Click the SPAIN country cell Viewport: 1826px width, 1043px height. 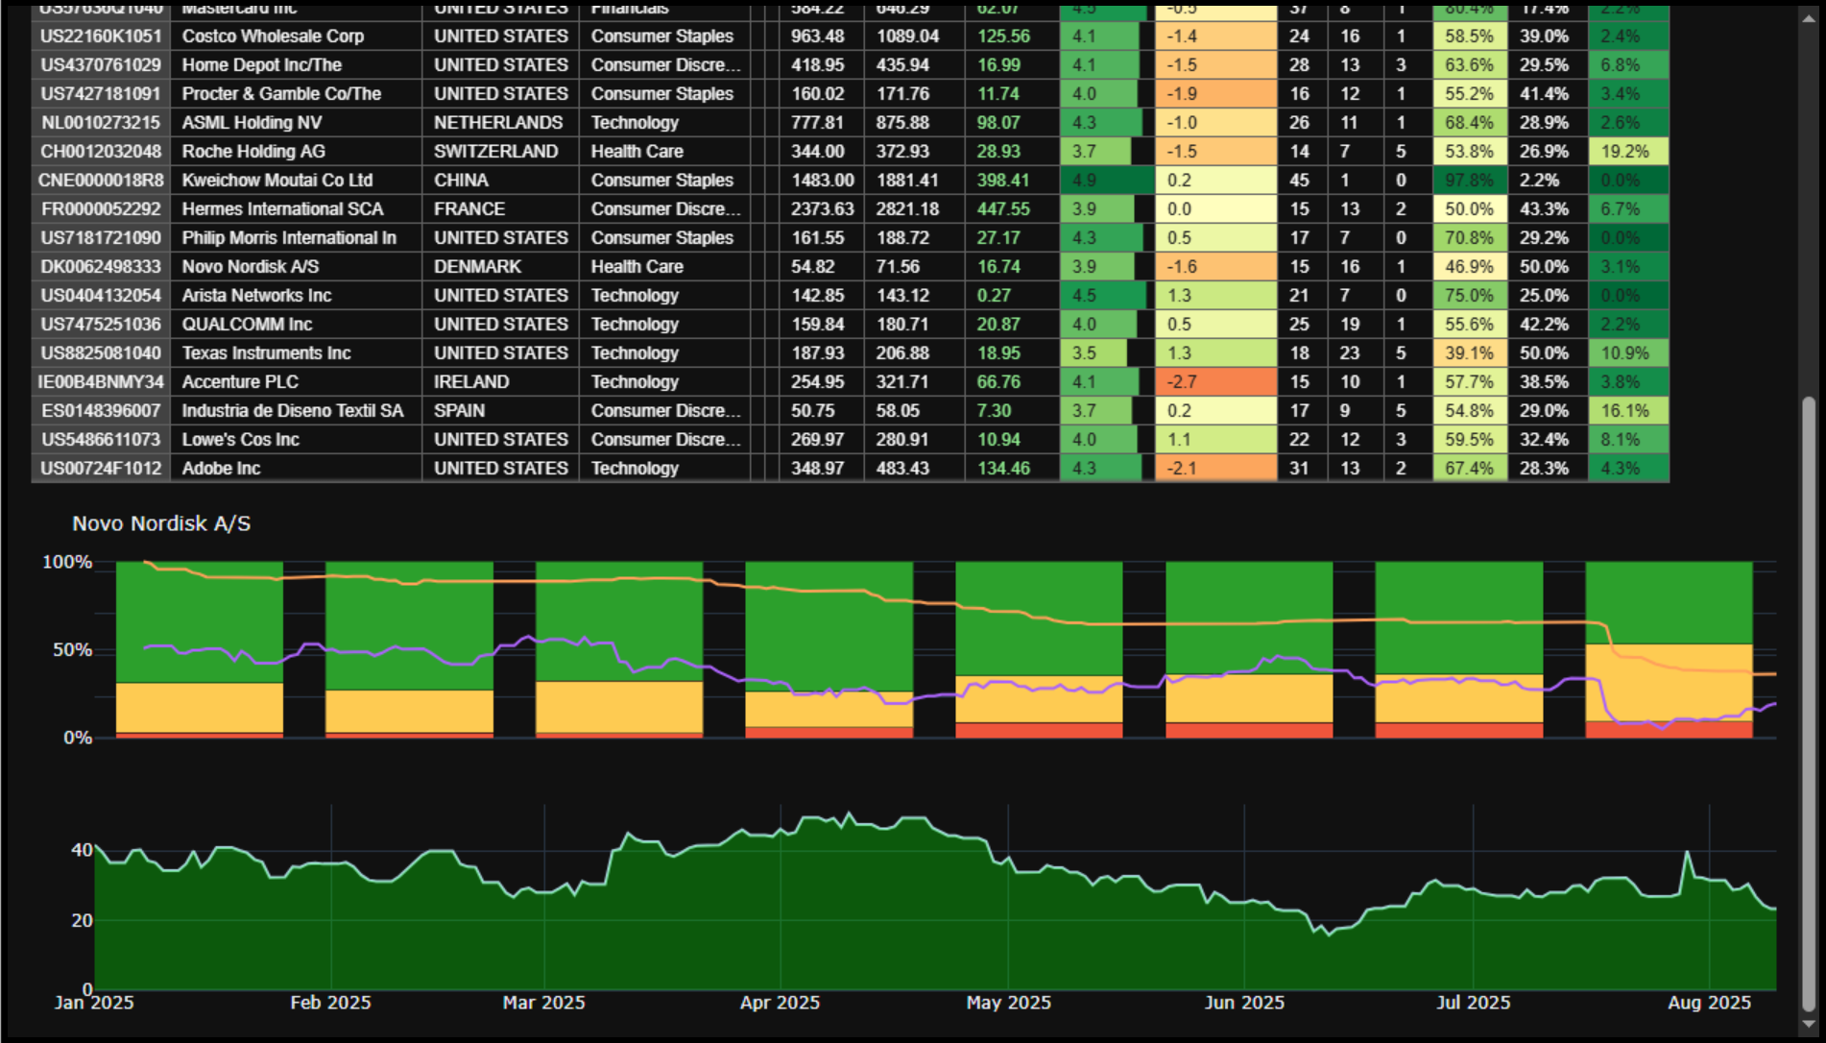click(500, 411)
